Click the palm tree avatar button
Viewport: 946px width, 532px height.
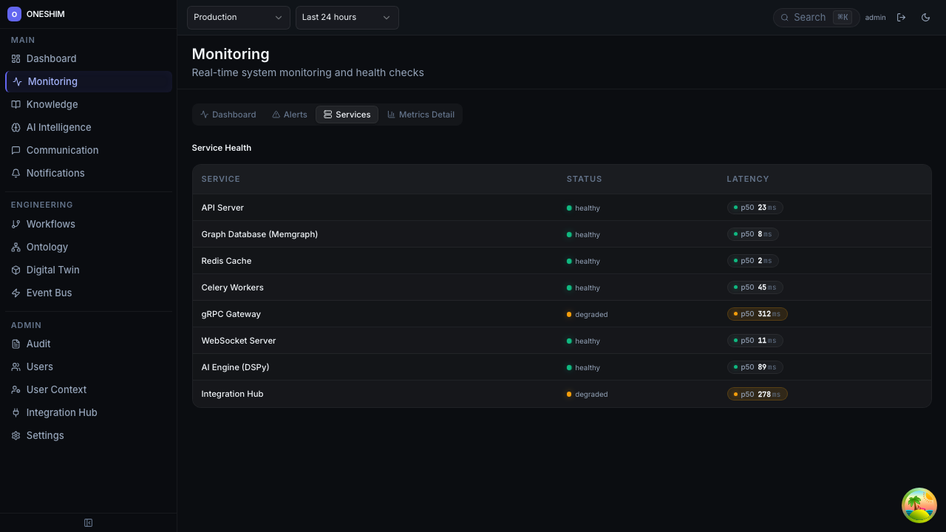(919, 505)
